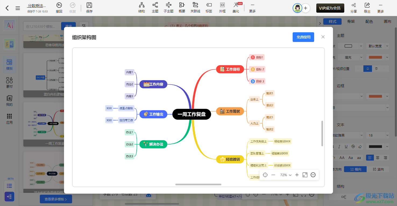The width and height of the screenshot is (397, 206).
Task: Switch to the 画布 tab
Action: 388,22
